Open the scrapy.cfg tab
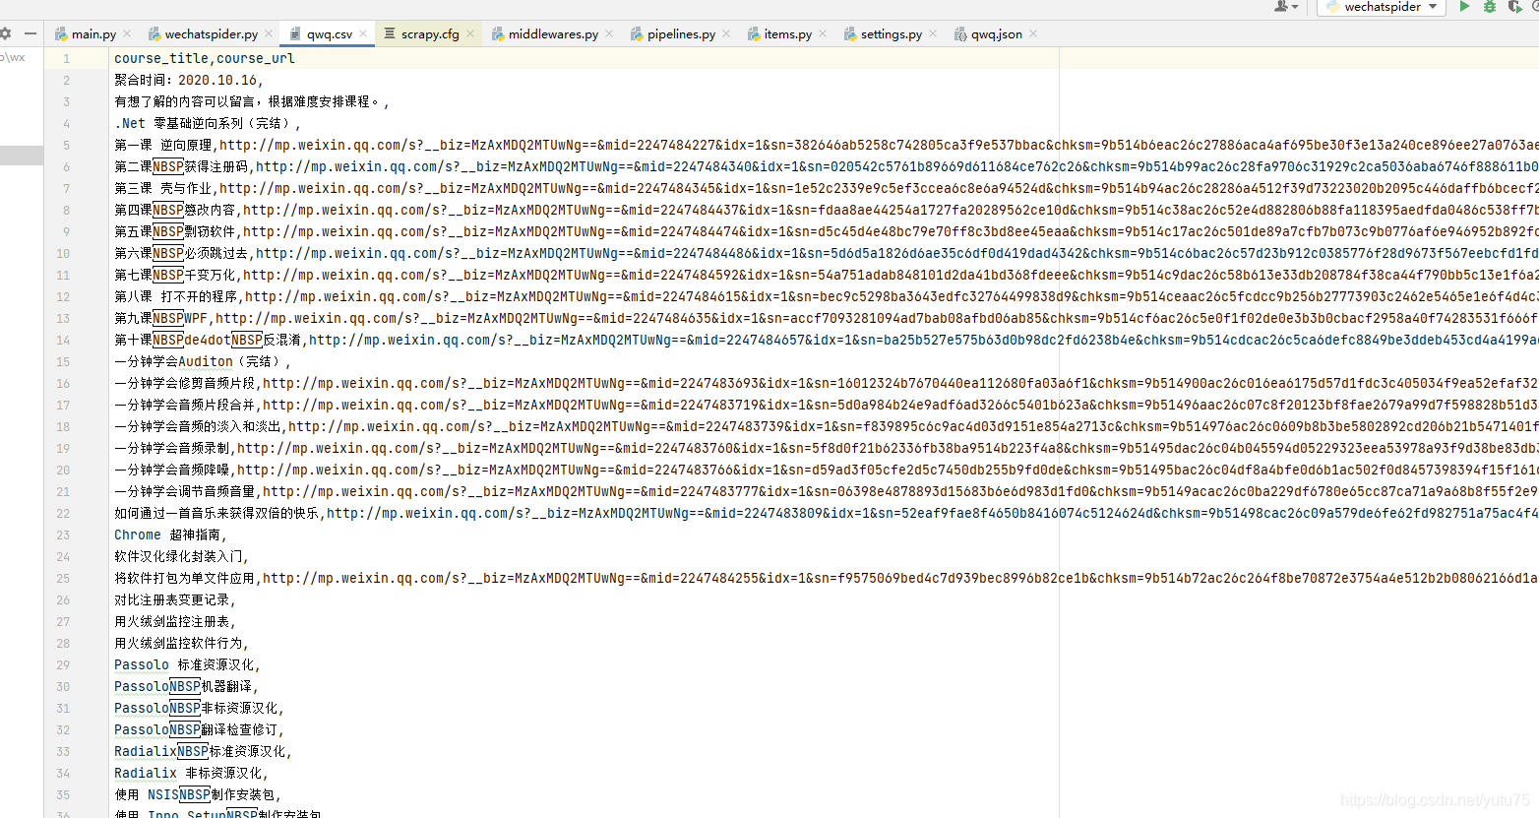Image resolution: width=1539 pixels, height=818 pixels. [x=429, y=33]
